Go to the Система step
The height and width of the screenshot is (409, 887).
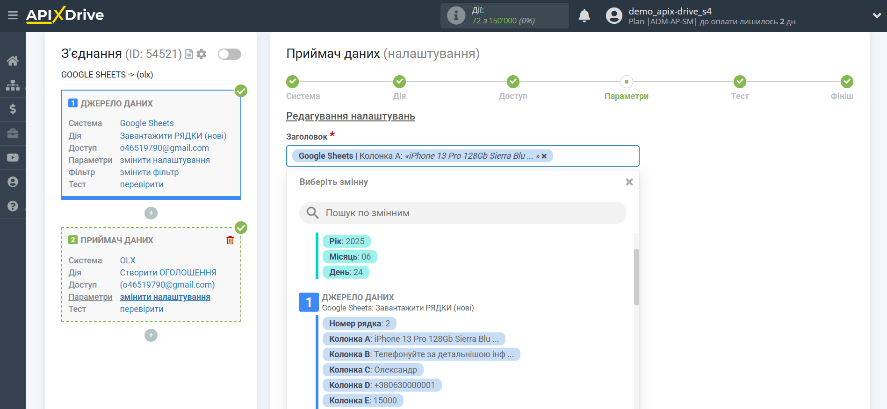(293, 82)
